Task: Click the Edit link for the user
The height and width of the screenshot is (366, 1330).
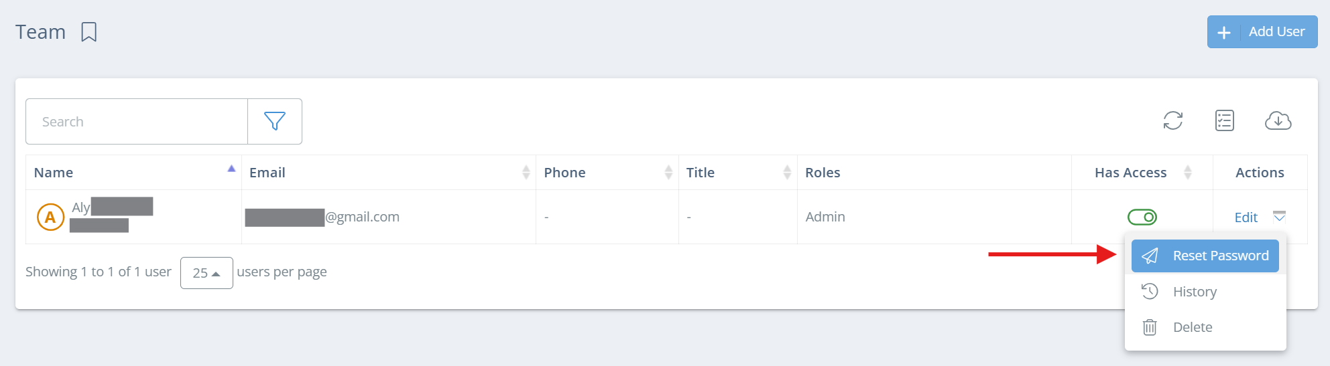Action: pyautogui.click(x=1246, y=217)
